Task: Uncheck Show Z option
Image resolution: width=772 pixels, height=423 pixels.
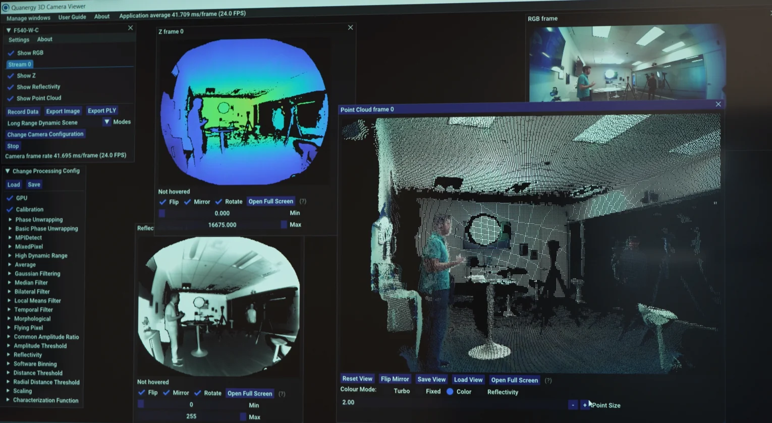Action: coord(11,76)
